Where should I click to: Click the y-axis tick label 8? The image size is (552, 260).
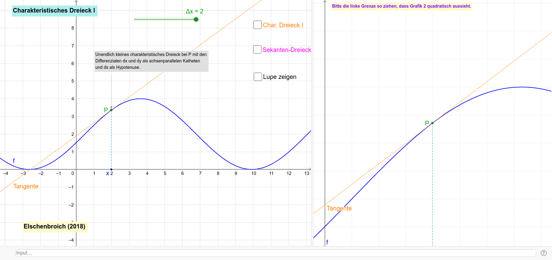[73, 28]
